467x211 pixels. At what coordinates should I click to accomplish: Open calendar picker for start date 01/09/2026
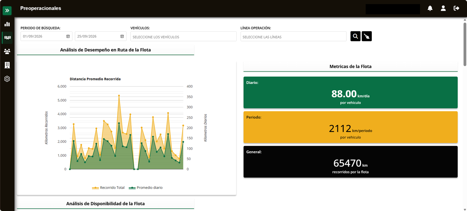(68, 36)
